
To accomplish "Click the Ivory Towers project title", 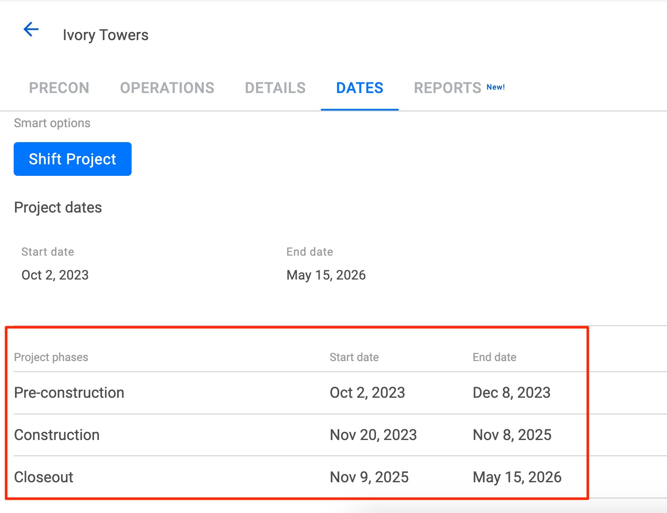I will [106, 35].
